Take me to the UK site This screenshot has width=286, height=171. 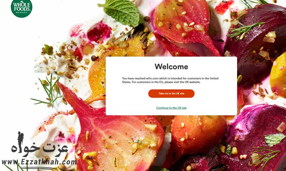click(x=171, y=93)
